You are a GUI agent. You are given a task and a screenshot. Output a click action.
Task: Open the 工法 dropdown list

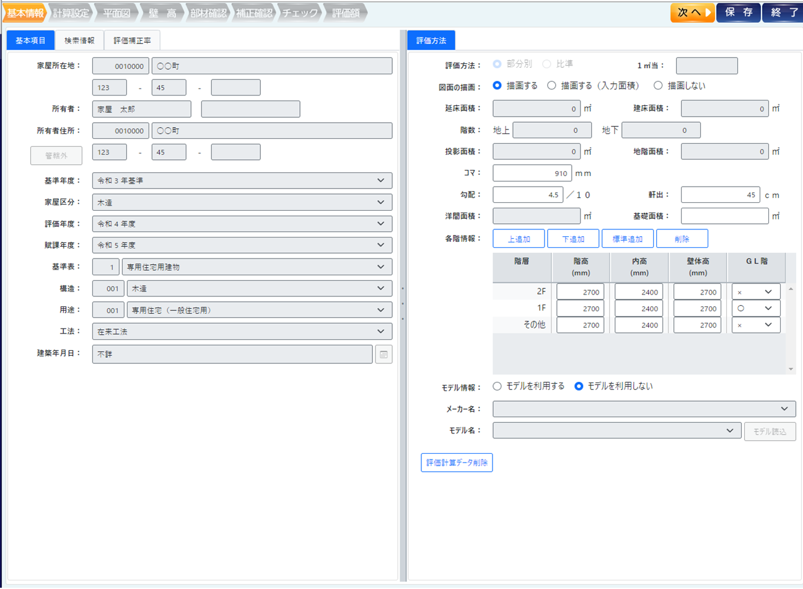pyautogui.click(x=242, y=332)
